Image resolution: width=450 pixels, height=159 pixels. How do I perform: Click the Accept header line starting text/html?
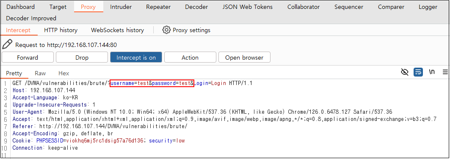point(225,119)
